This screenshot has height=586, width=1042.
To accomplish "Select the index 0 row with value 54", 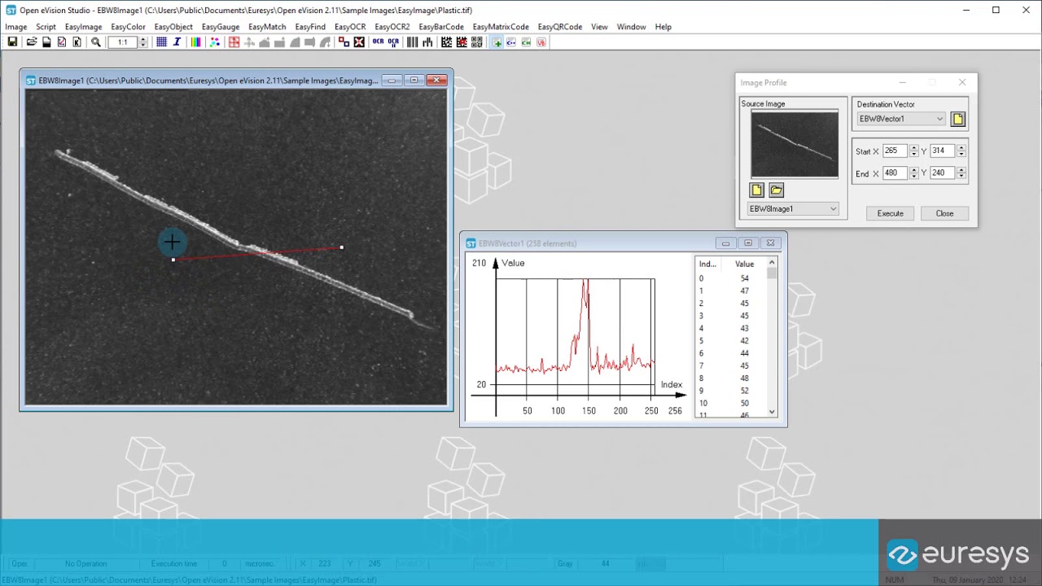I will coord(731,278).
